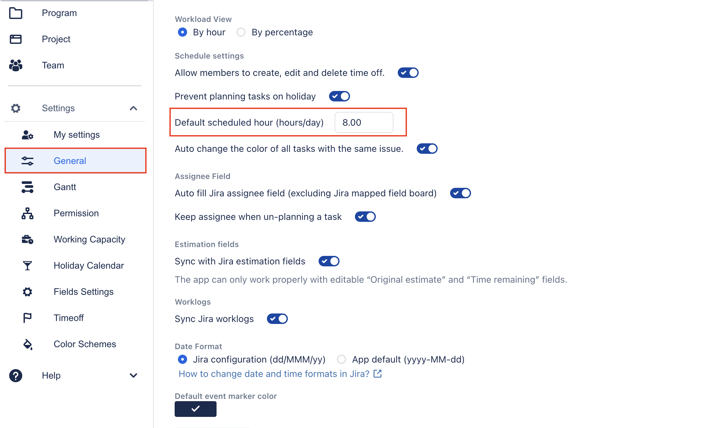This screenshot has height=428, width=717.
Task: Click the Holiday Calendar icon in sidebar
Action: pos(27,265)
